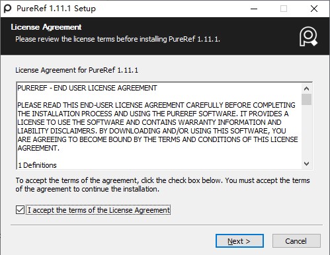Click the 'I accept the terms' label text
Viewport: 330px width, 255px height.
point(99,210)
